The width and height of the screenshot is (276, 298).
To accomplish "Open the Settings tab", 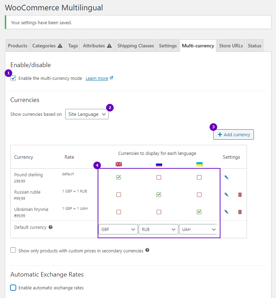I will click(x=168, y=46).
